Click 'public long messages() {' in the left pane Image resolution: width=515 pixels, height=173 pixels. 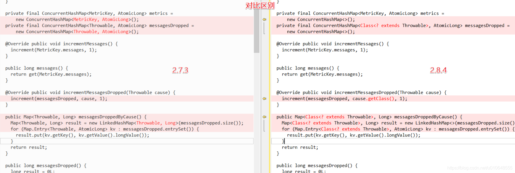(37, 68)
